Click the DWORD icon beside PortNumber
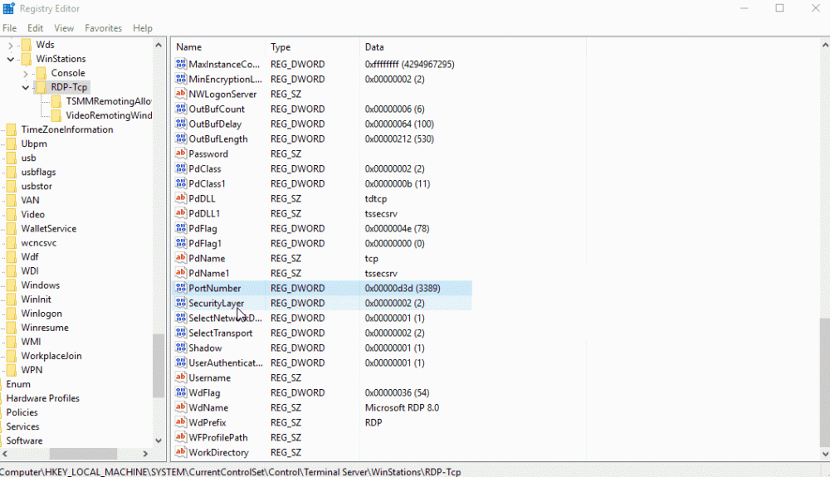830x477 pixels. [181, 289]
